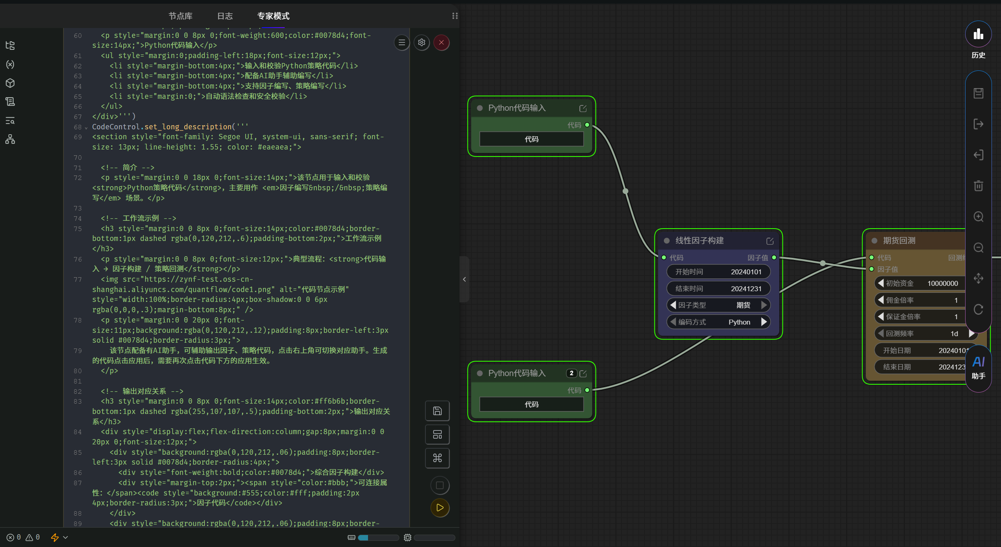Open the editor settings gear icon

(421, 42)
